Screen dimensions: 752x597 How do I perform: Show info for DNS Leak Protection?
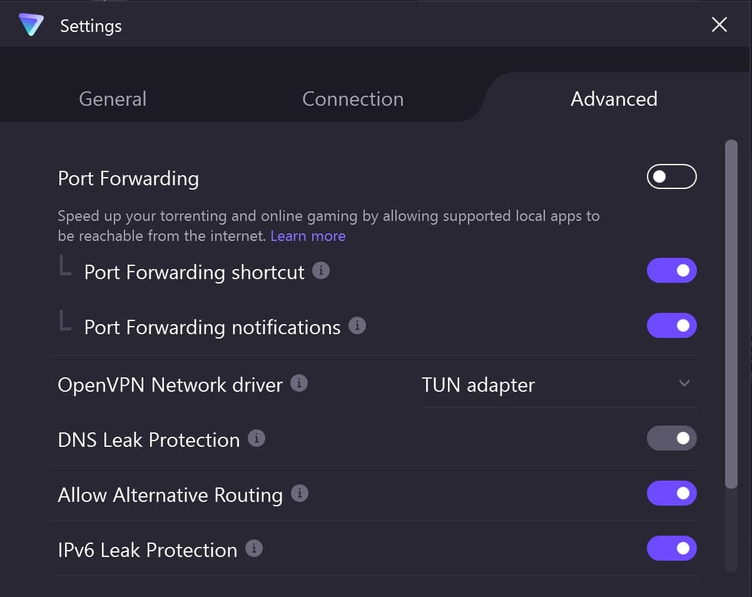257,438
